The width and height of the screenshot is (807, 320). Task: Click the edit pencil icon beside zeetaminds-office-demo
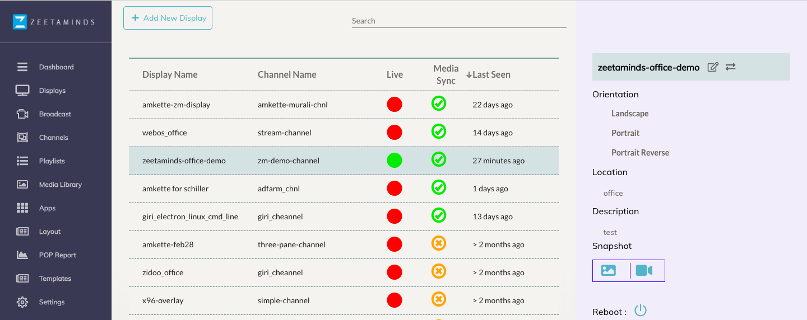(713, 67)
